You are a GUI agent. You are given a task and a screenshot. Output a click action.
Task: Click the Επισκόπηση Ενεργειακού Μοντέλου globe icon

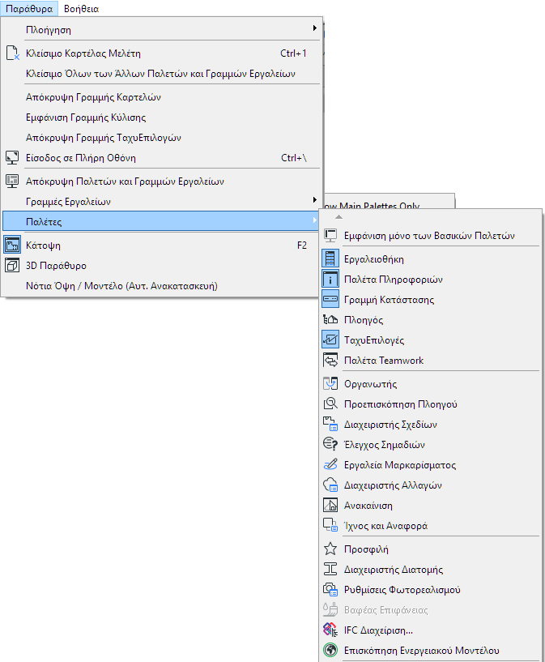[330, 651]
